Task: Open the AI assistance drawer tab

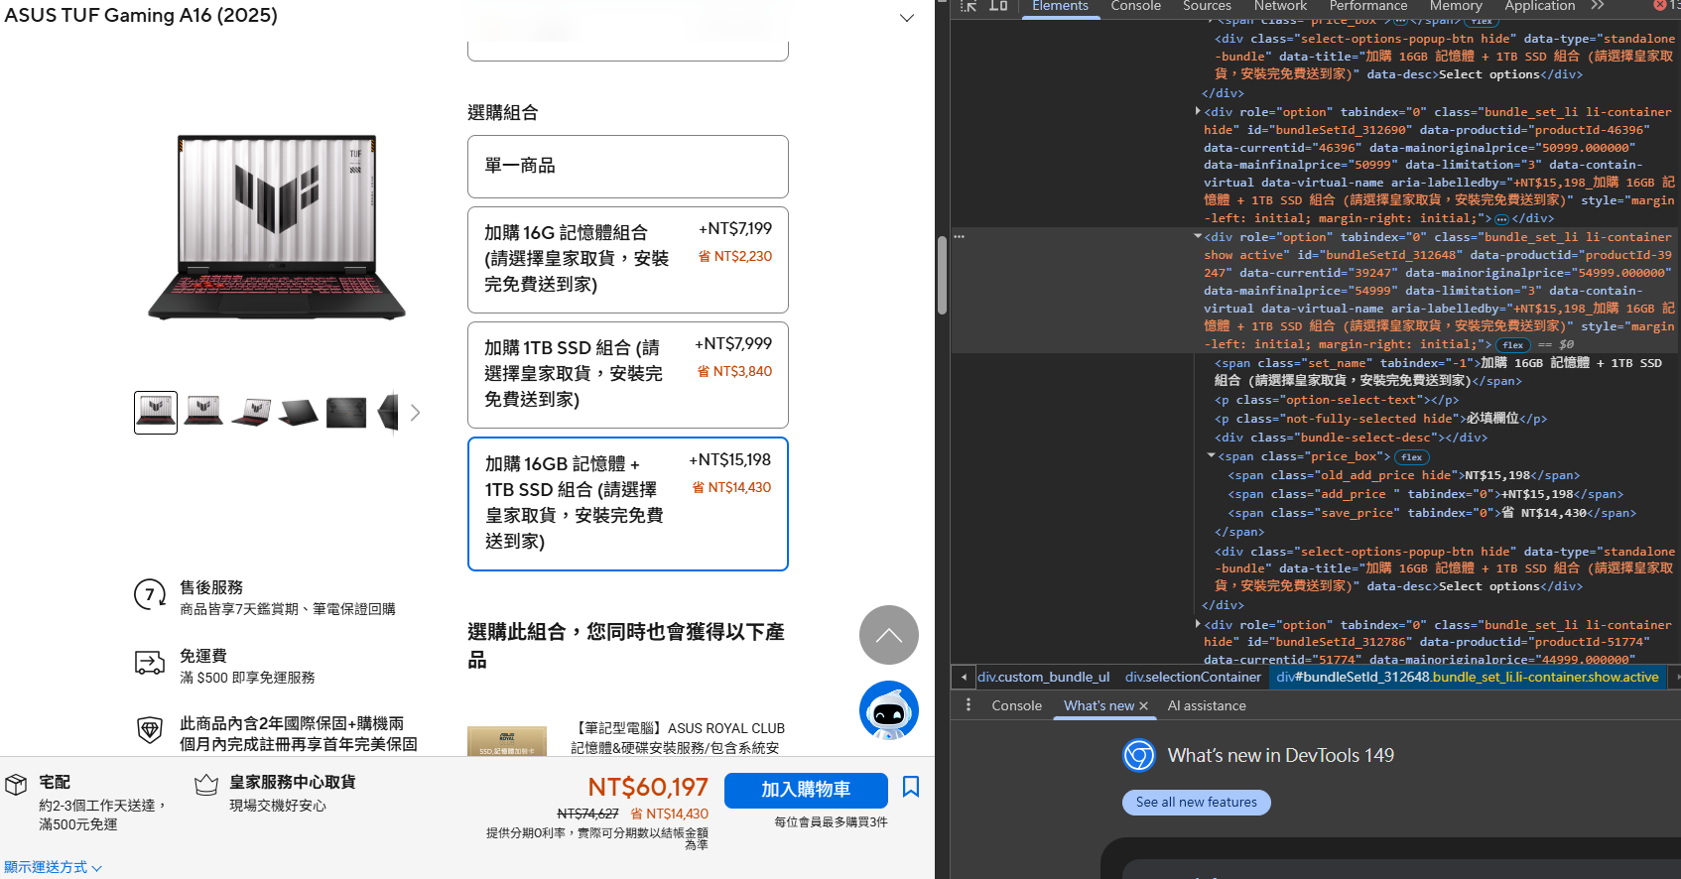Action: click(x=1207, y=706)
